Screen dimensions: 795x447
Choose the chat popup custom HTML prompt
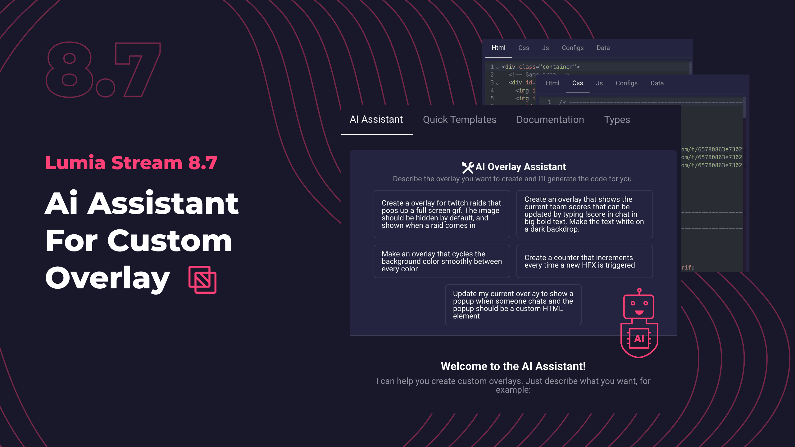(x=513, y=305)
